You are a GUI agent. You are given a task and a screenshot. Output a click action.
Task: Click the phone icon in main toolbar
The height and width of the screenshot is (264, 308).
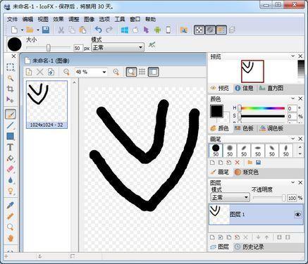168,30
